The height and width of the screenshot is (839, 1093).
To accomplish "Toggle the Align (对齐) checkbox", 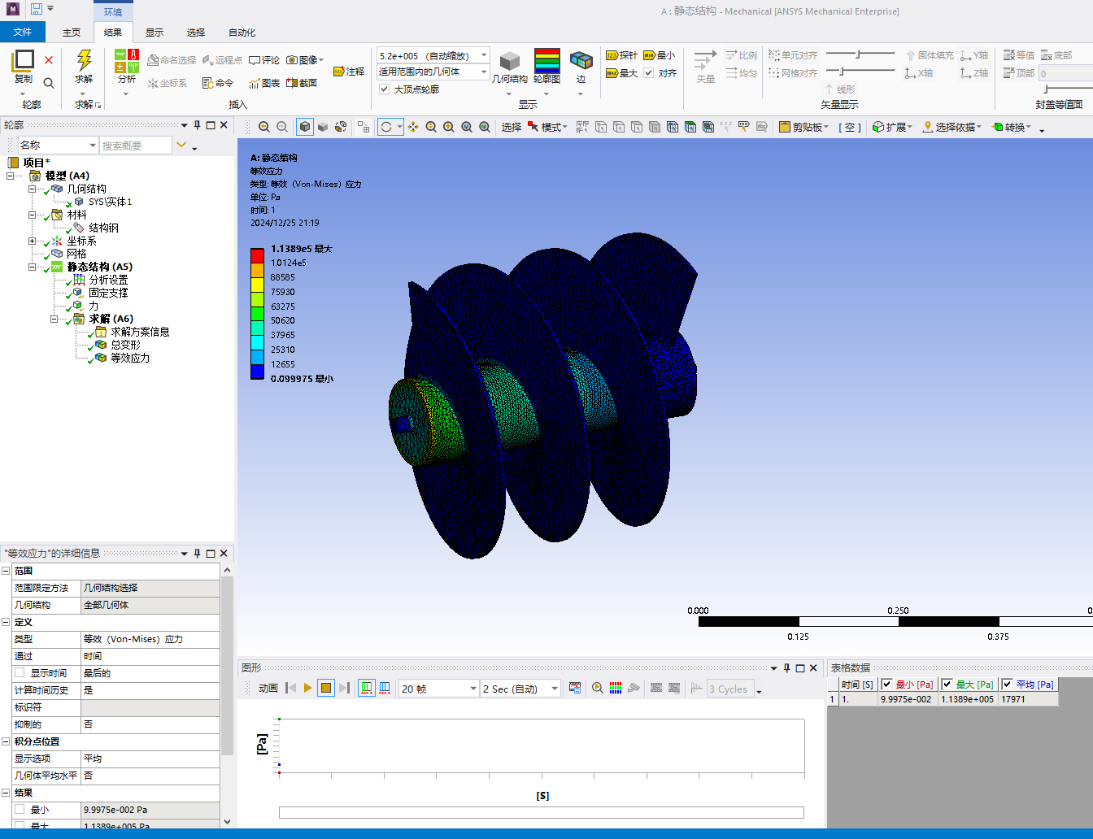I will [x=649, y=73].
